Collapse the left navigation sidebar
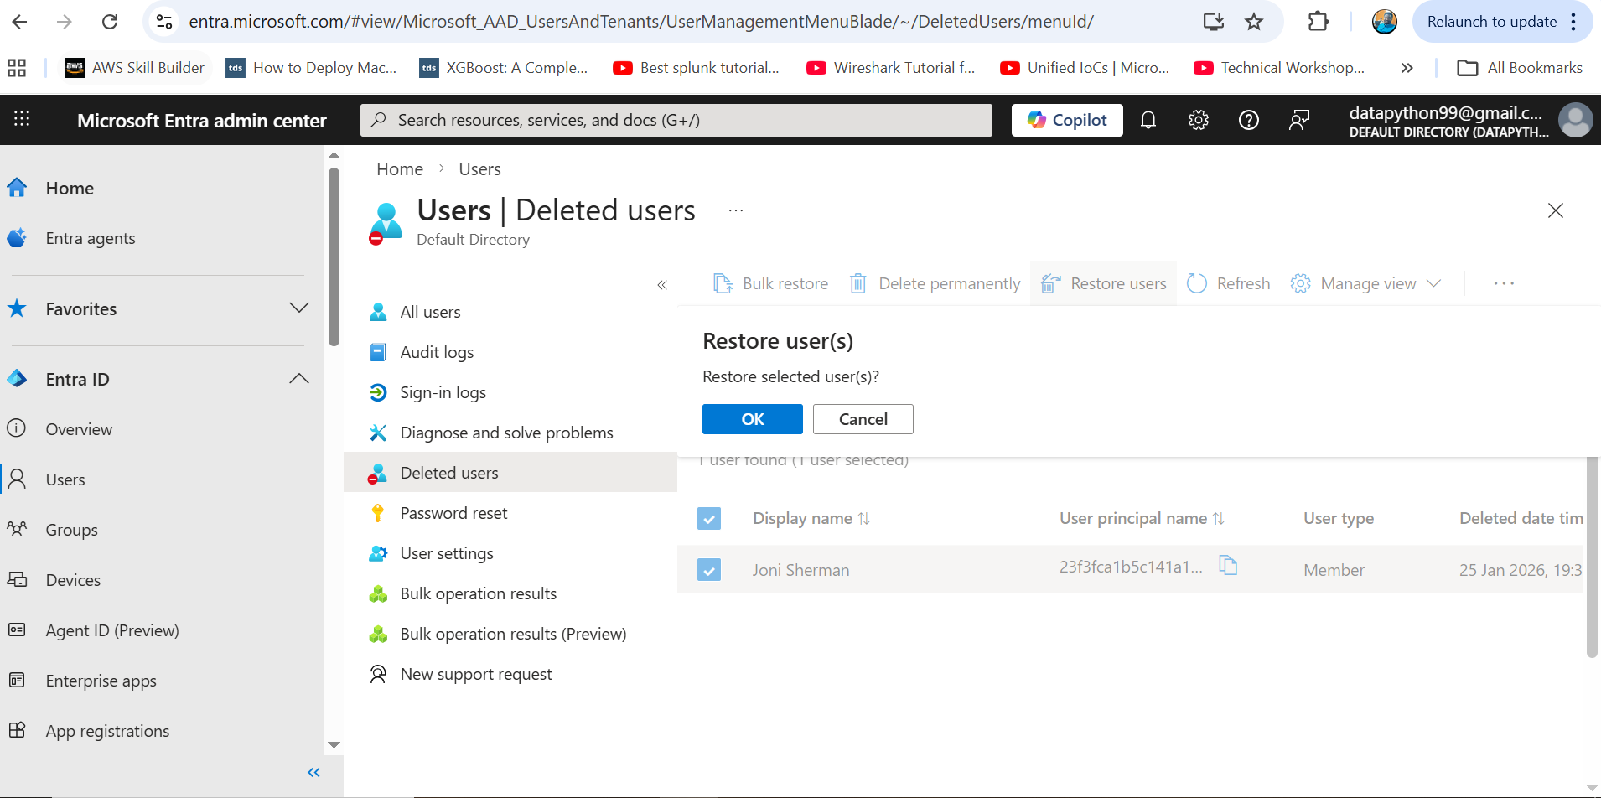1601x798 pixels. pyautogui.click(x=314, y=772)
